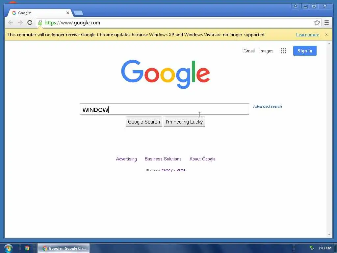Open the Chrome user profile button
This screenshot has width=337, height=253.
296,6
